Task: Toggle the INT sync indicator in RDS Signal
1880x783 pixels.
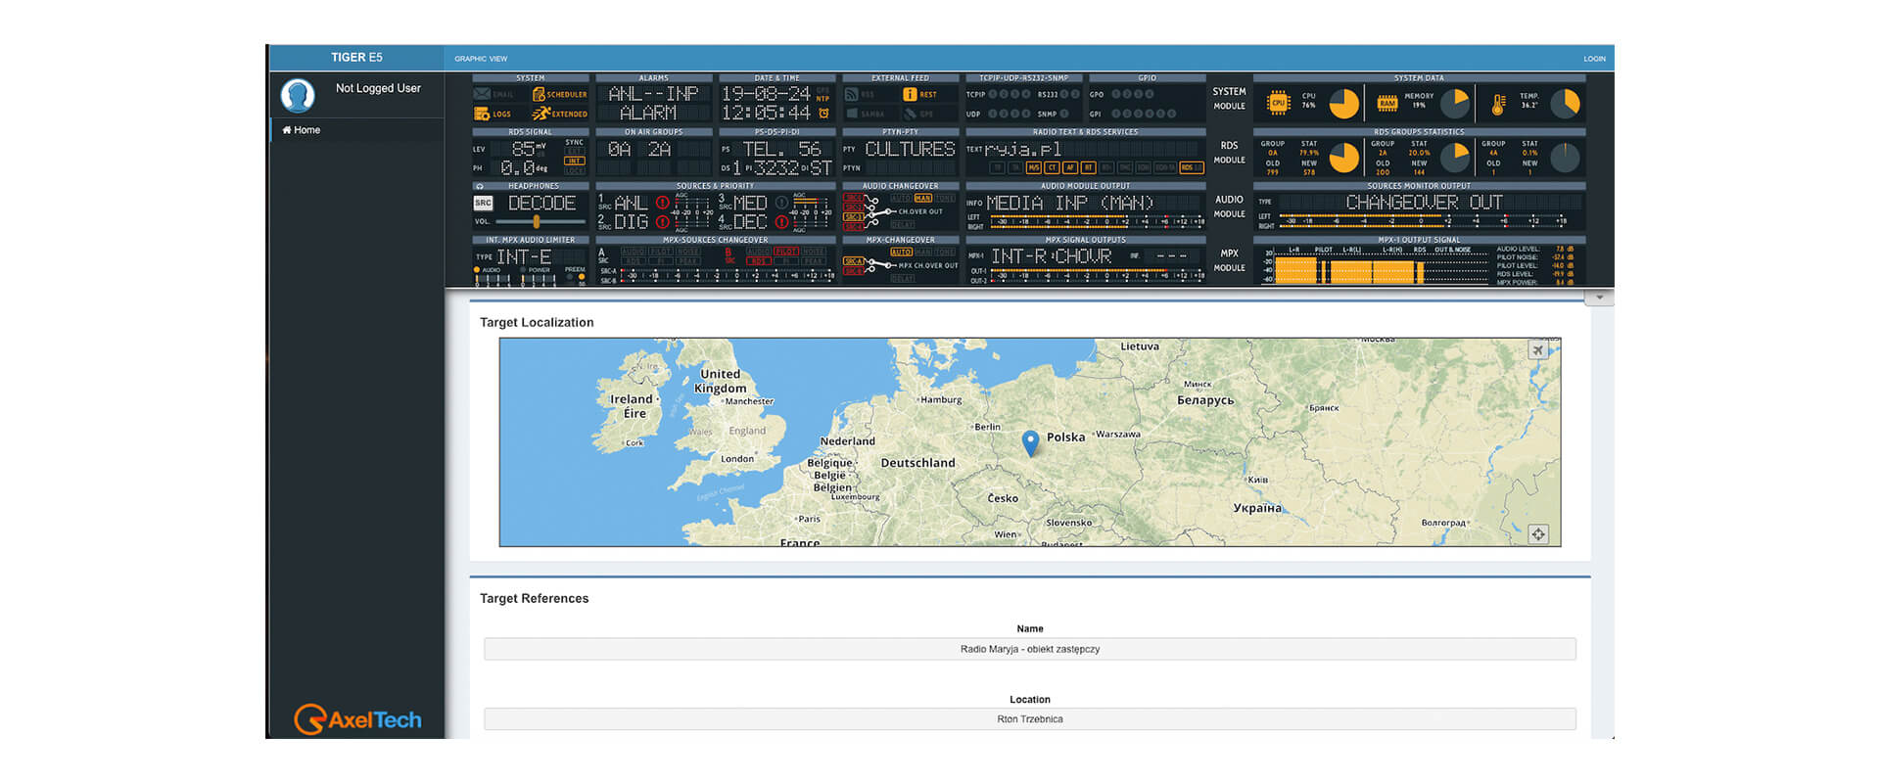Action: click(574, 161)
